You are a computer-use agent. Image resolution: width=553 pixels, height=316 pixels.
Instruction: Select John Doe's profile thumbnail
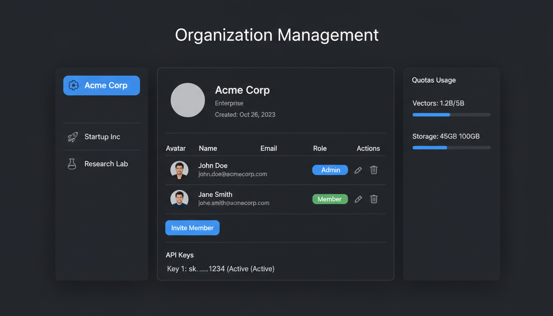[179, 170]
